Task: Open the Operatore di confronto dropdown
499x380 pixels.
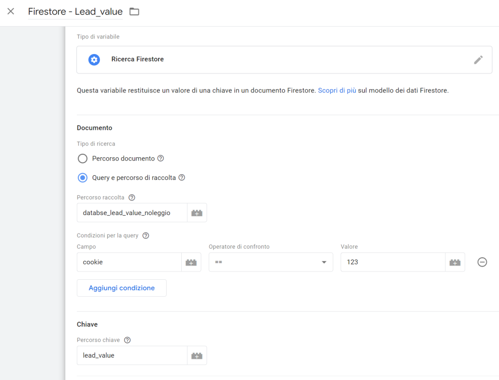Action: (271, 262)
